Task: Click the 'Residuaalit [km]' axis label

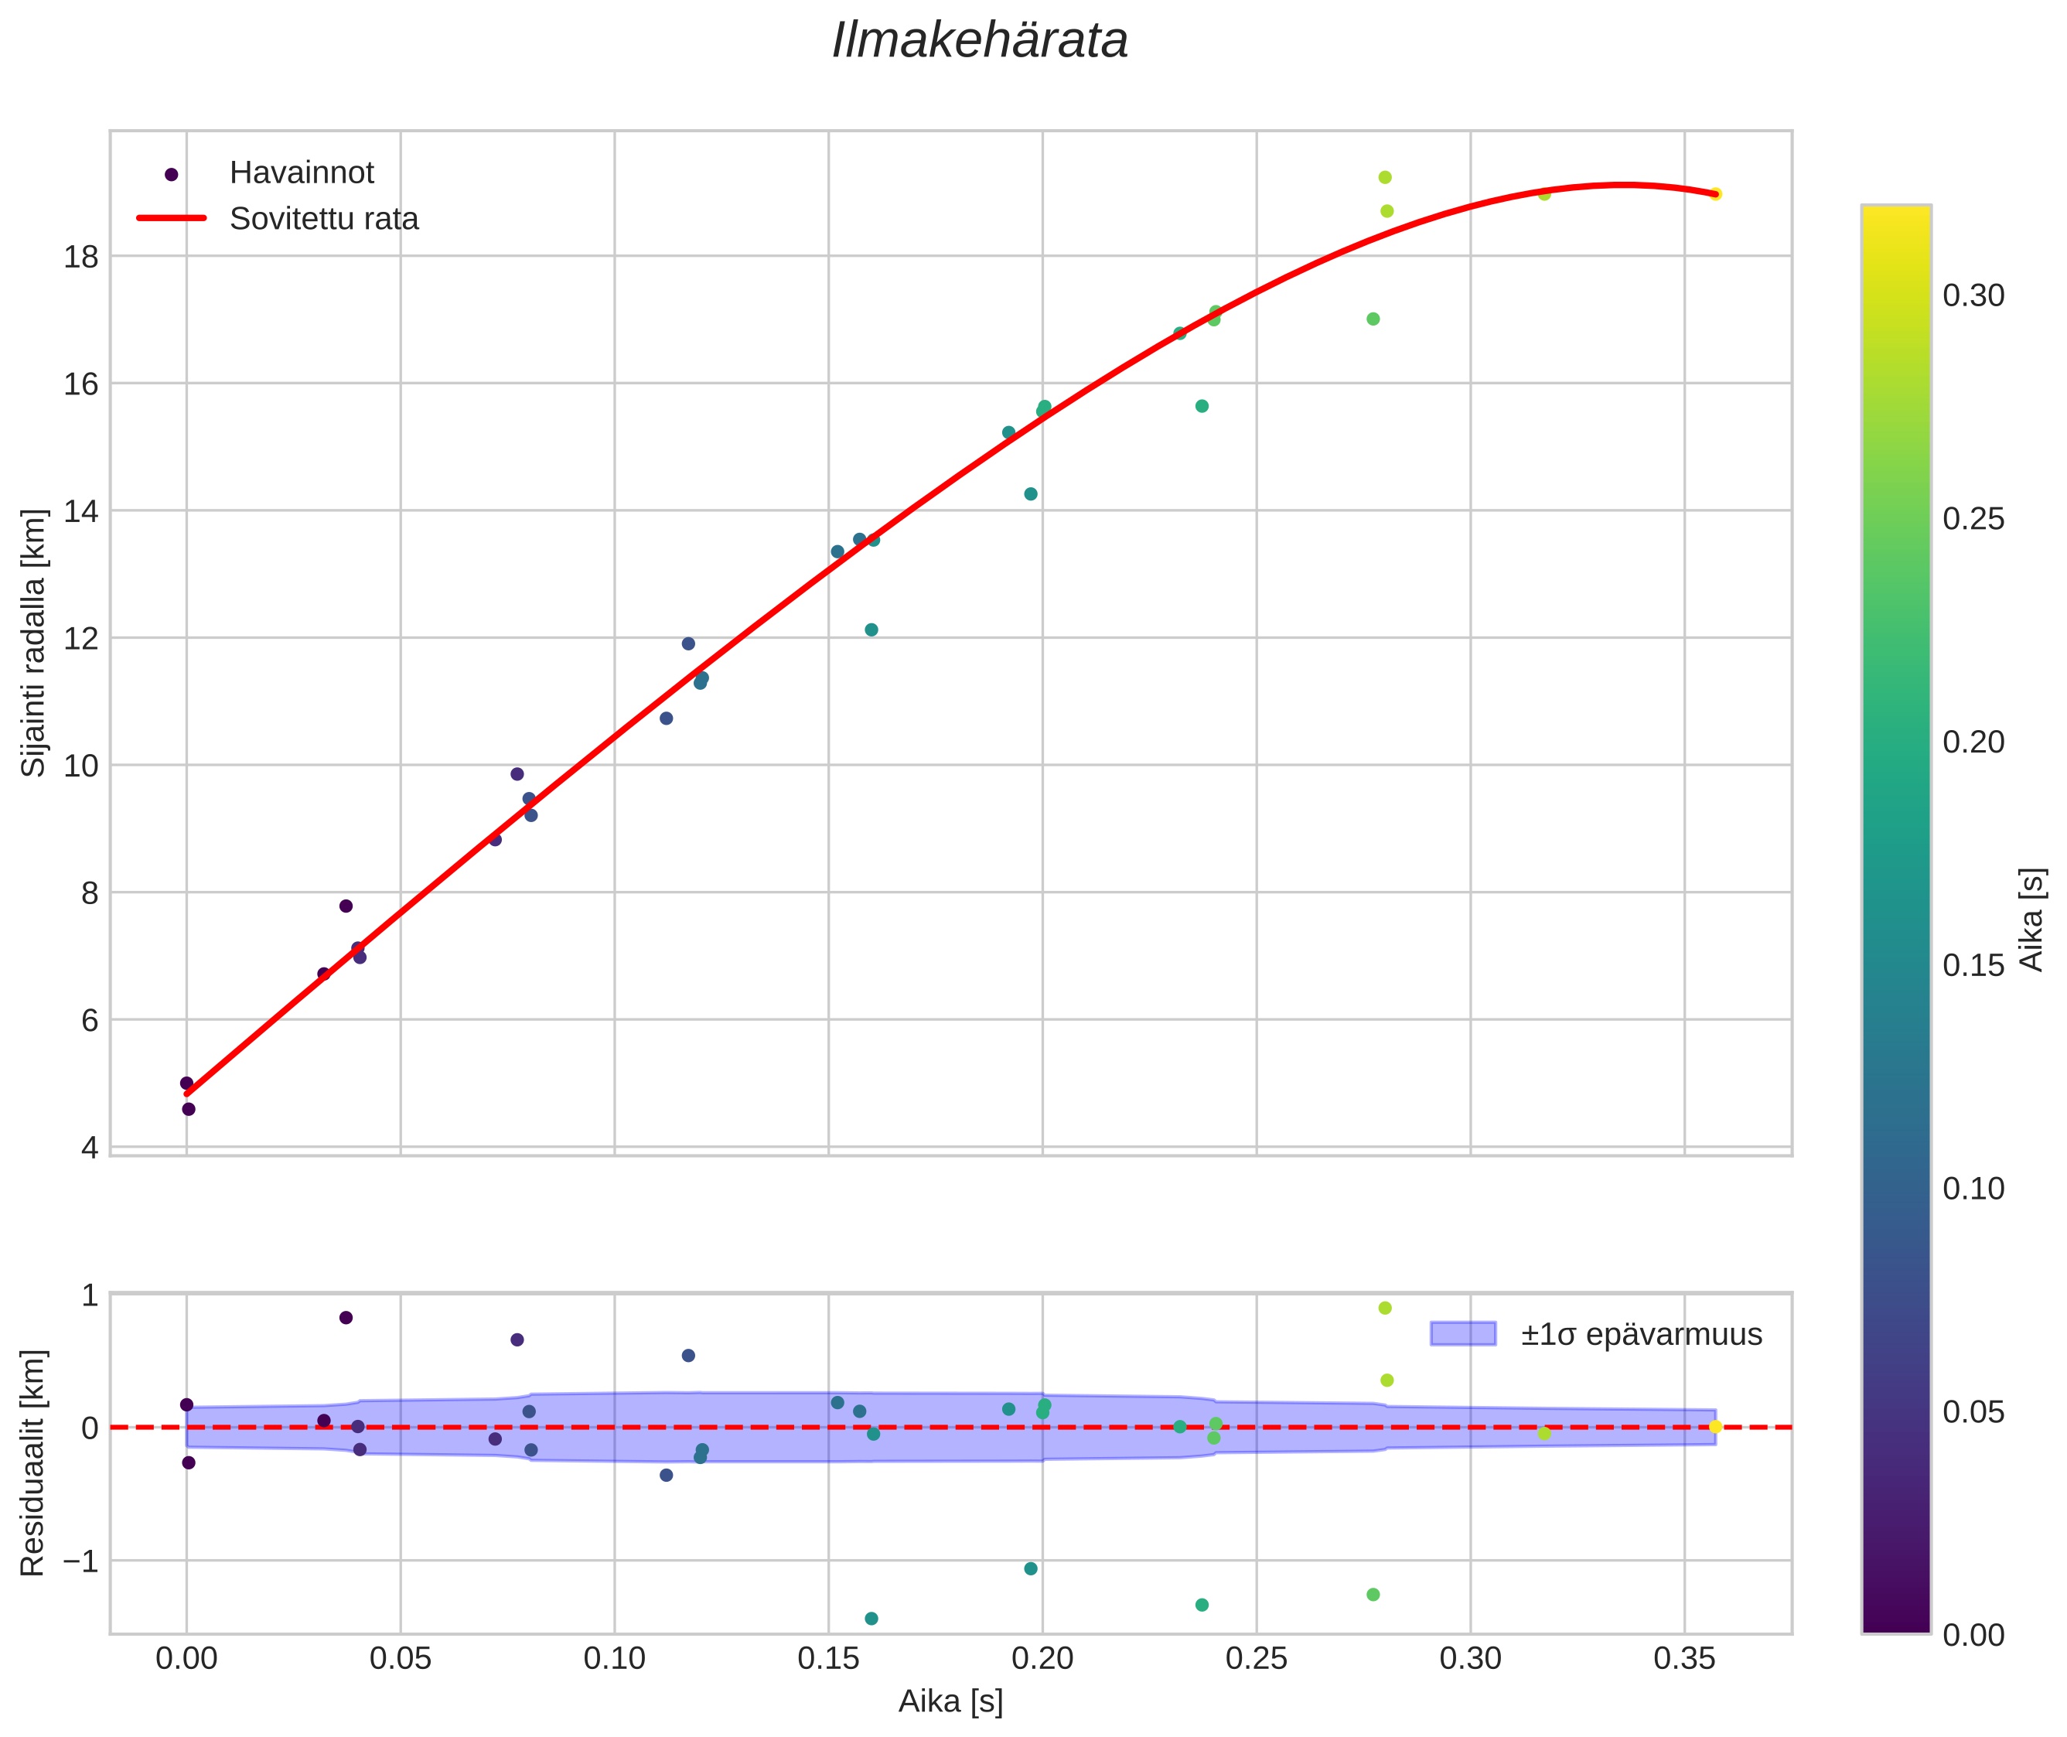Action: pyautogui.click(x=33, y=1462)
